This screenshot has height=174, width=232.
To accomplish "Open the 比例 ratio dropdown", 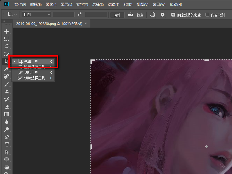I will (36, 14).
